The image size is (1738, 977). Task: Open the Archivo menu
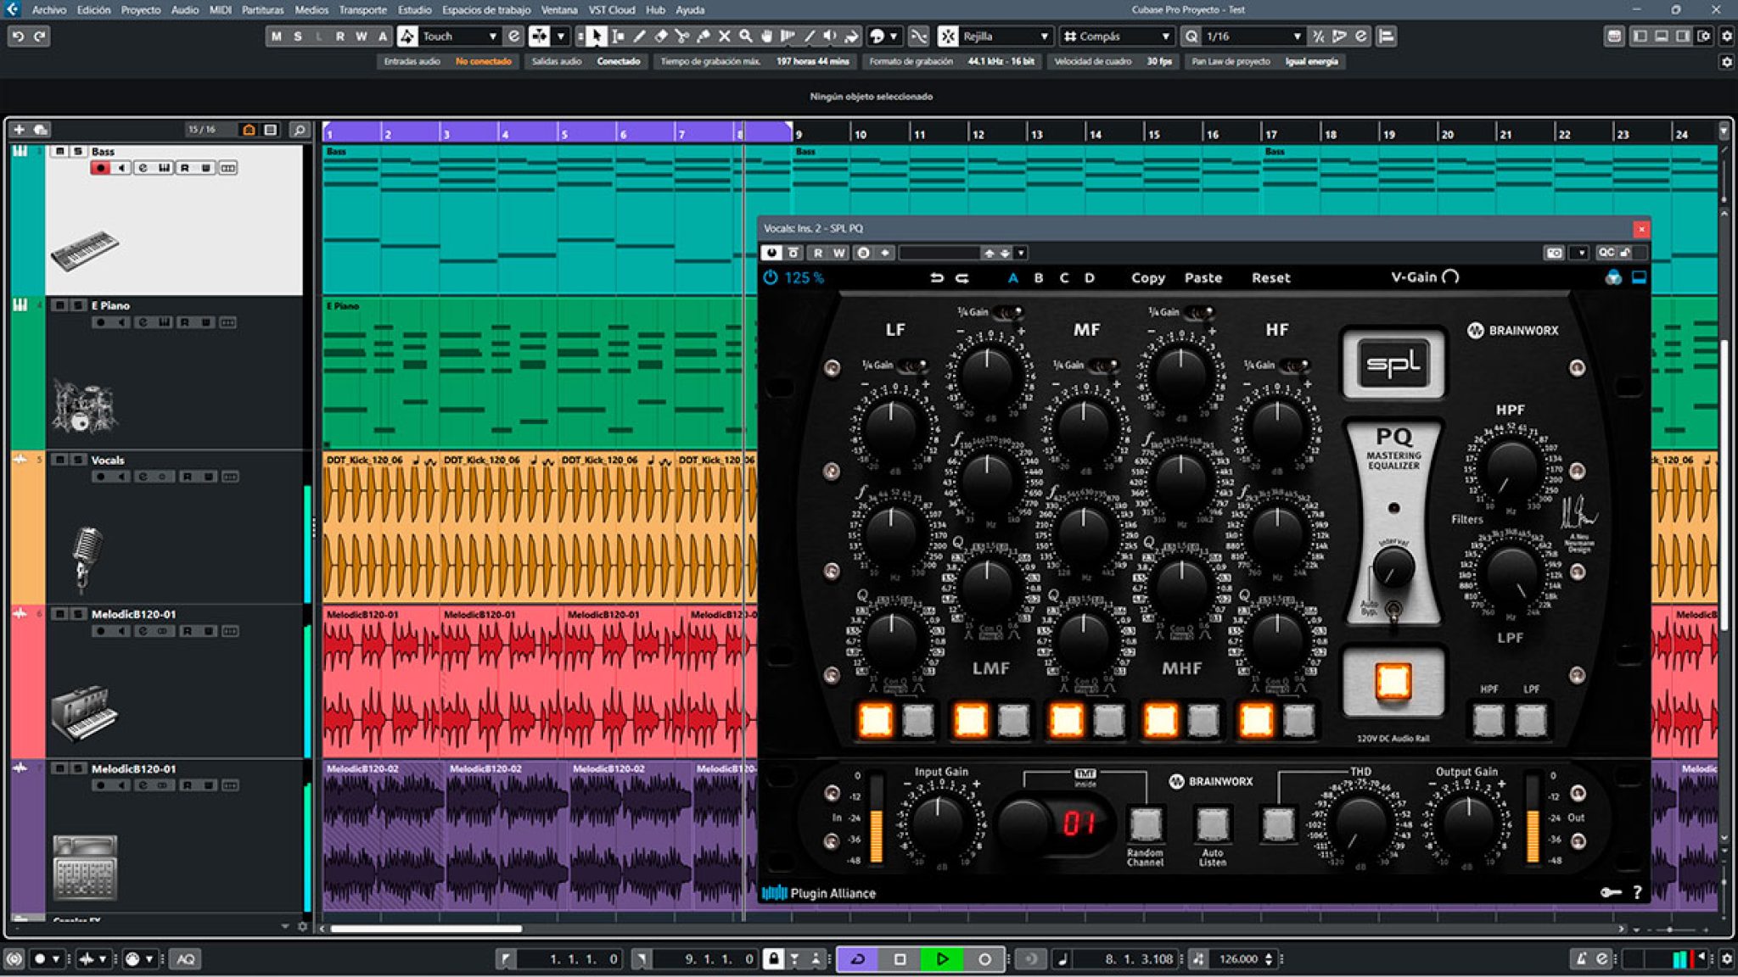pos(49,9)
